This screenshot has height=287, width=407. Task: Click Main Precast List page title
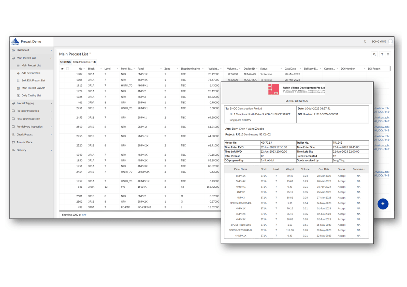[74, 54]
